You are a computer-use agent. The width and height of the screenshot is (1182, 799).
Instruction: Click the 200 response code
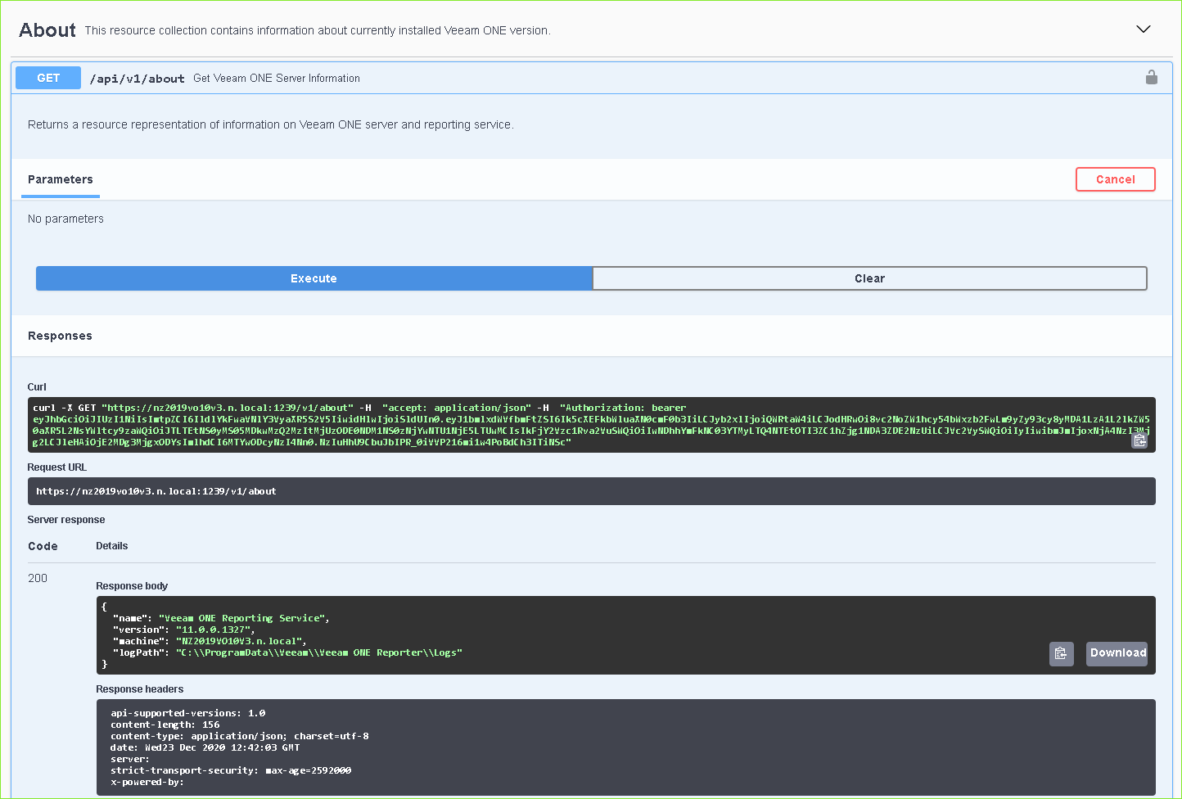pyautogui.click(x=38, y=578)
